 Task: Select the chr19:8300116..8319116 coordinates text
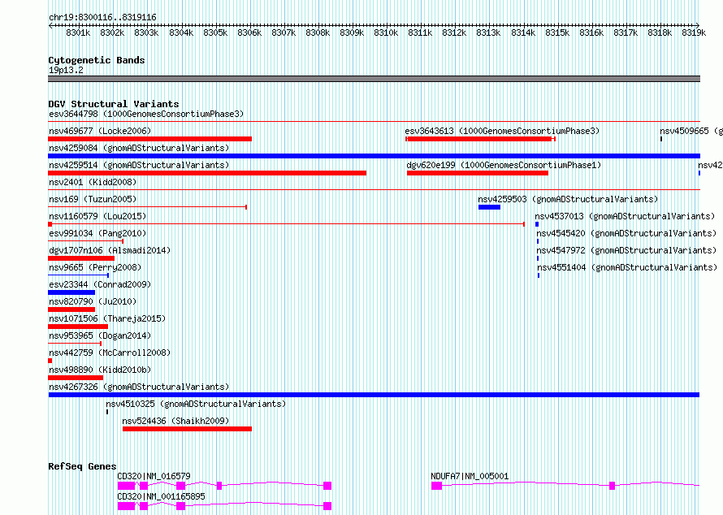coord(102,18)
